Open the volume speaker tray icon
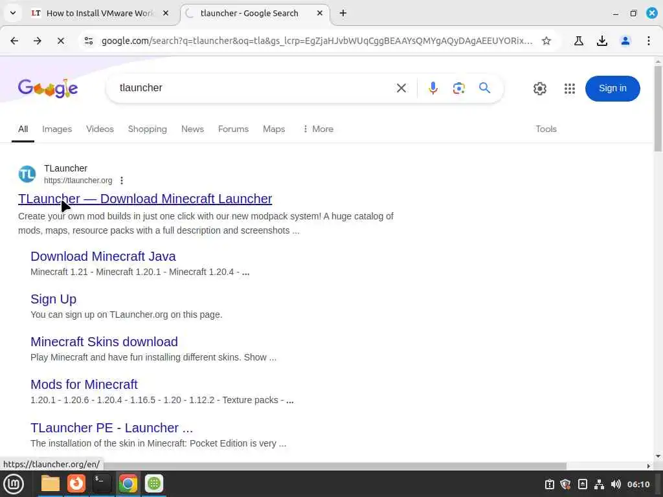Screen dimensions: 663x497 616,484
